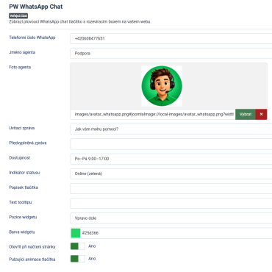Click the Pozice widgetu label
Screen dimensions: 272x272
point(23,217)
